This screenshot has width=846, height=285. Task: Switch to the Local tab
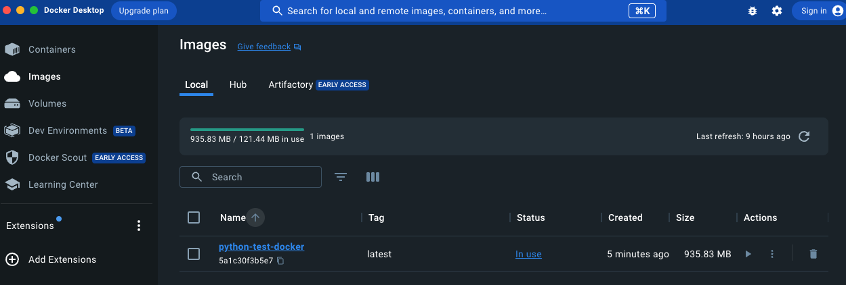(x=196, y=84)
